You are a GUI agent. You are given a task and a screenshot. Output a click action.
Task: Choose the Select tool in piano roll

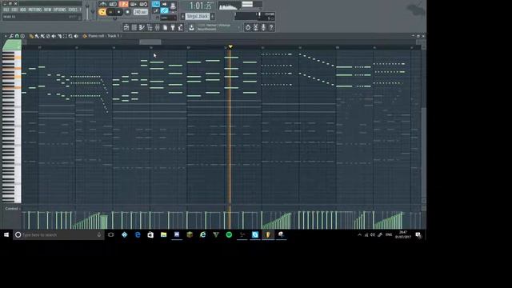[x=65, y=36]
